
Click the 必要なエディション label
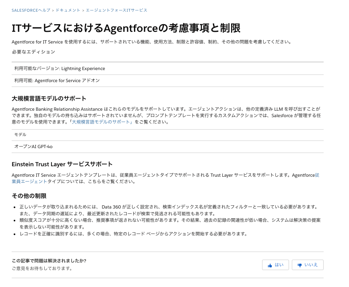pyautogui.click(x=33, y=52)
